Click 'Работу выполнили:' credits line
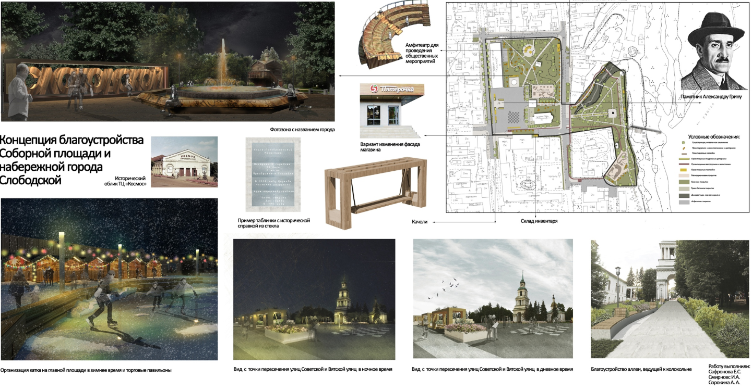Viewport: 752px width, 391px height. tap(729, 367)
